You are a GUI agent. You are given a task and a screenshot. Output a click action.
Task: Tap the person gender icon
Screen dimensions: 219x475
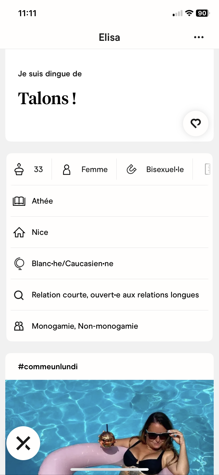coord(67,169)
